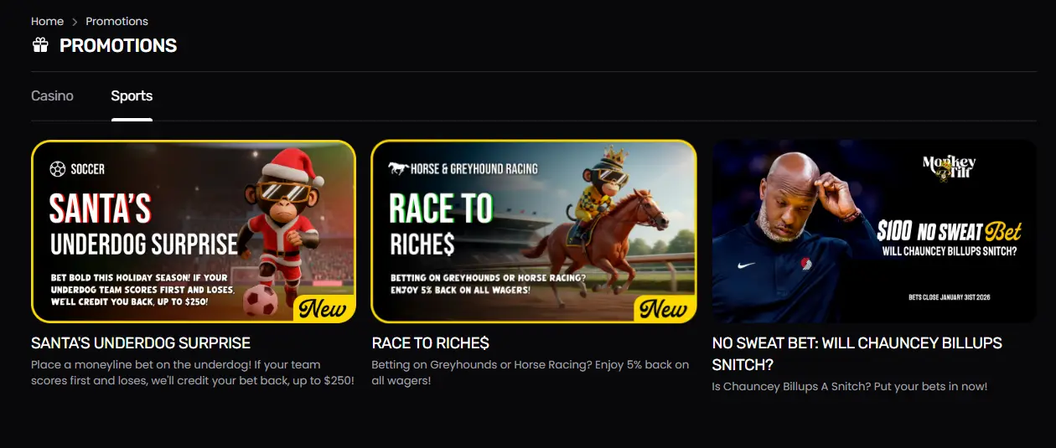Select the Sports tab
Screen dimensions: 1056x448
click(132, 95)
